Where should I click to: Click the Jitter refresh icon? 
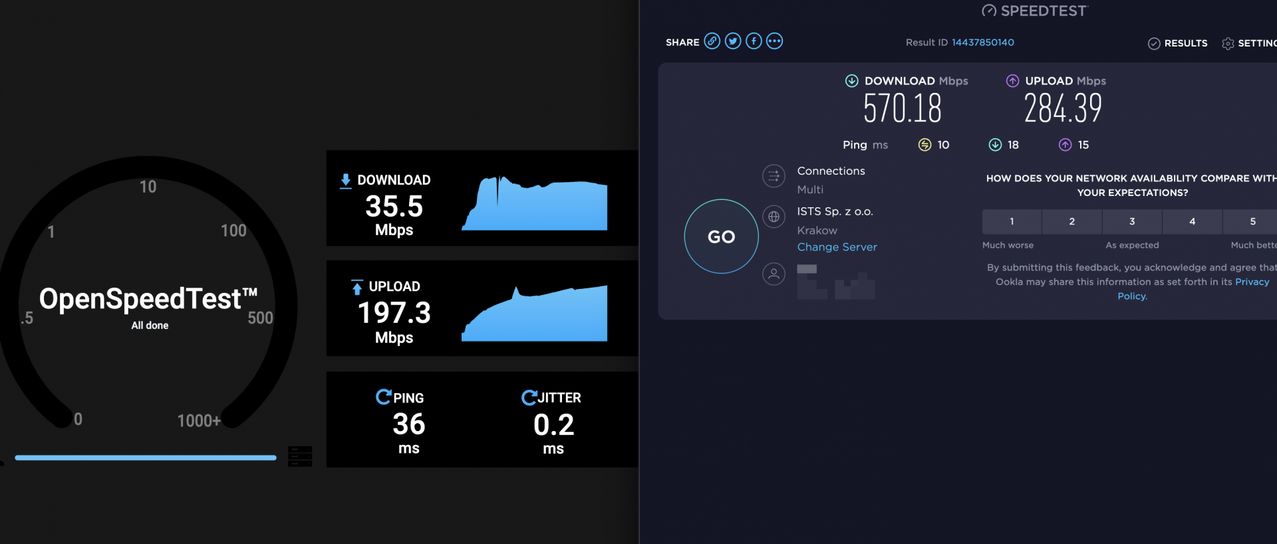(x=529, y=397)
